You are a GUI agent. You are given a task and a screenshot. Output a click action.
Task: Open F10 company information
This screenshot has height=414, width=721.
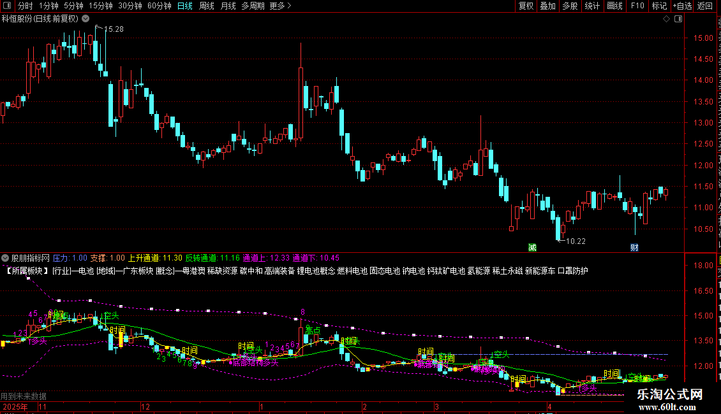(x=637, y=6)
